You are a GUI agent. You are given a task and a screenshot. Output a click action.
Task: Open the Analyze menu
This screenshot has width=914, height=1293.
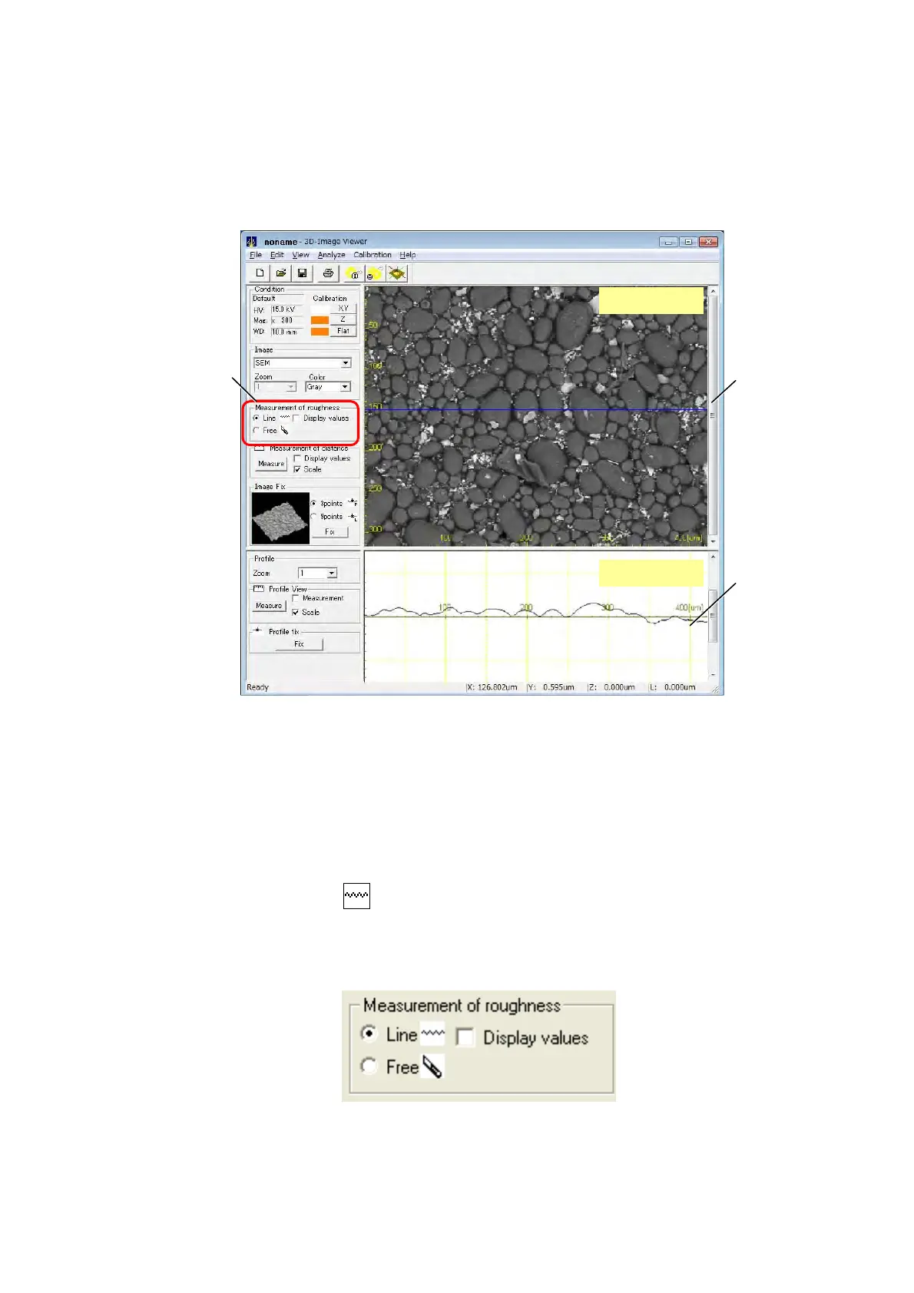[x=331, y=255]
